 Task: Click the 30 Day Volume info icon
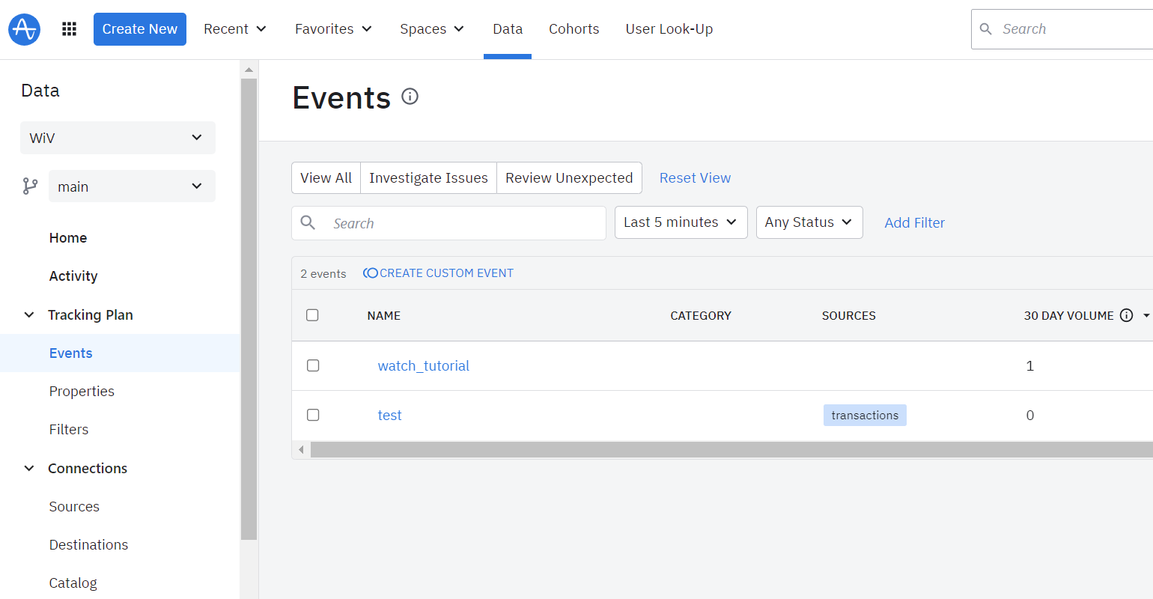coord(1126,315)
